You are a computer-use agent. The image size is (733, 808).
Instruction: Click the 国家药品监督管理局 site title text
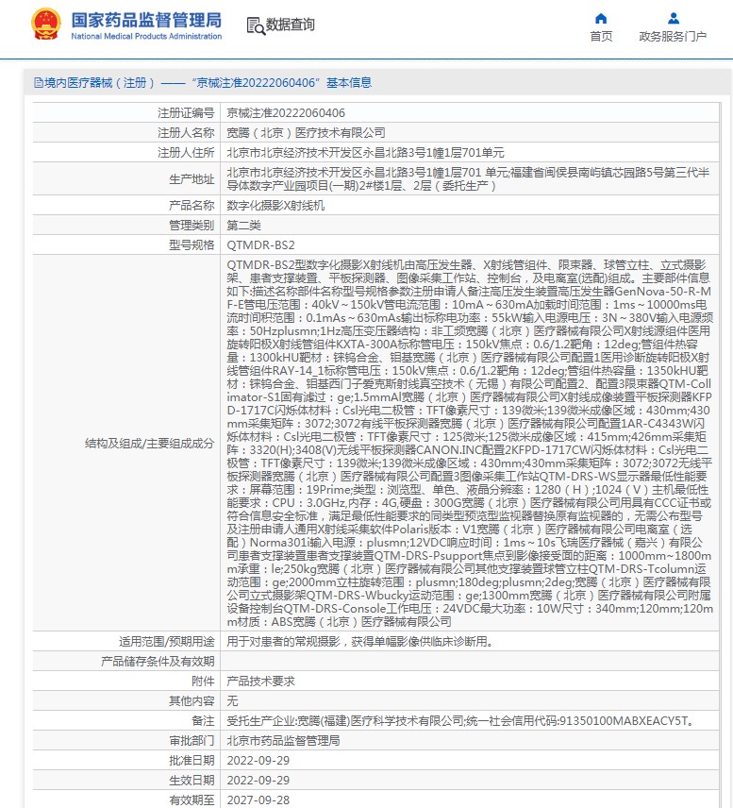pyautogui.click(x=146, y=19)
